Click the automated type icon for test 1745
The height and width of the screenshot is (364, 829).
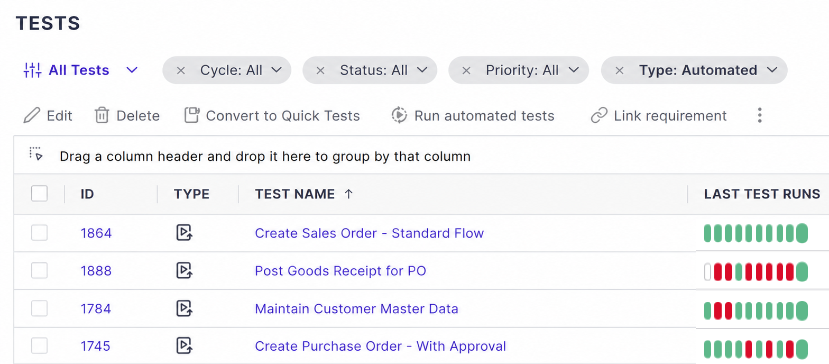pos(184,346)
